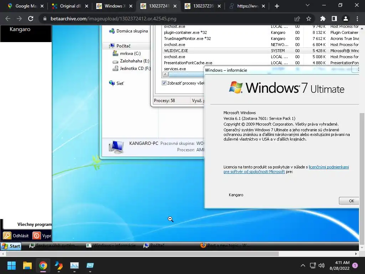Image resolution: width=365 pixels, height=274 pixels.
Task: Click the Chrome taskbar icon
Action: (x=43, y=265)
